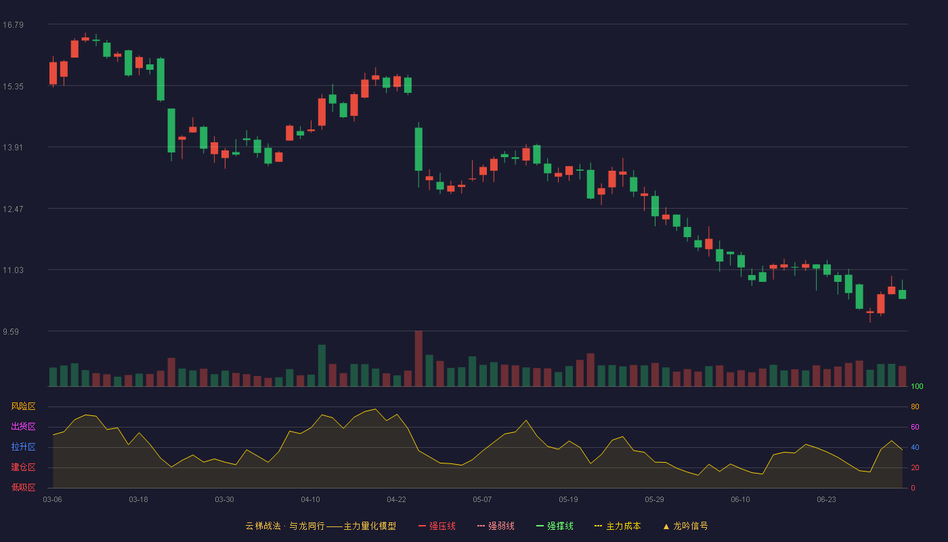Click the orange 80 indicator scale value

tap(915, 406)
